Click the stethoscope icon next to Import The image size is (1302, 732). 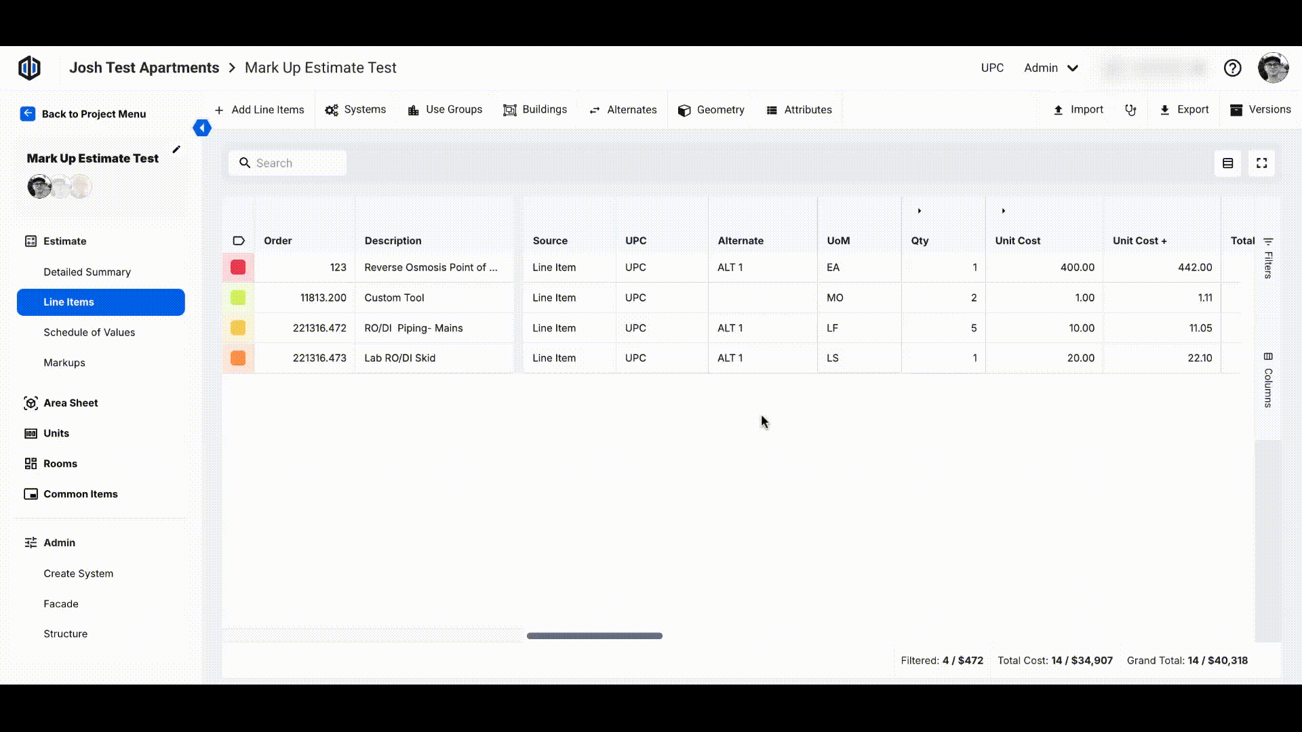tap(1130, 110)
